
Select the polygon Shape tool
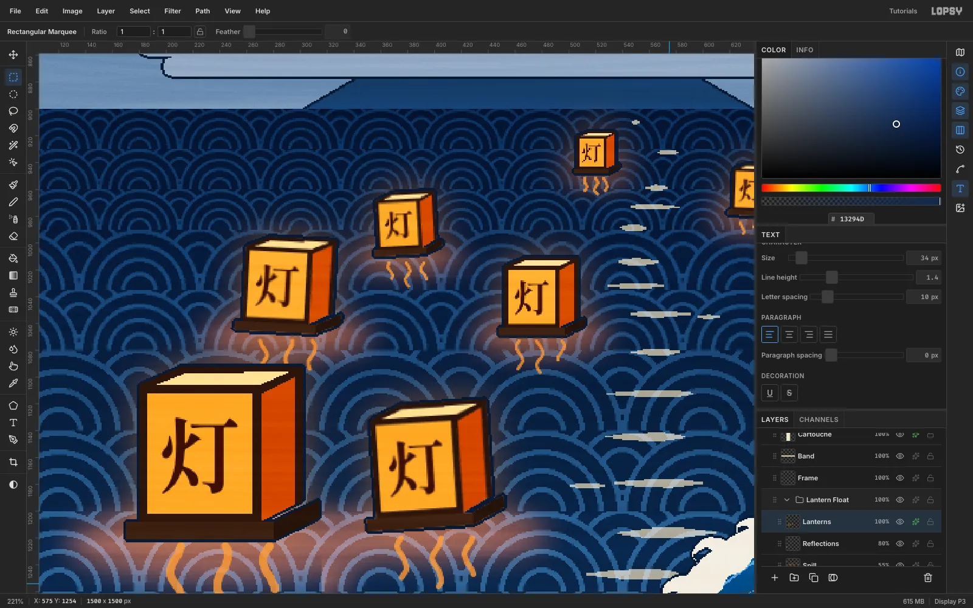13,406
